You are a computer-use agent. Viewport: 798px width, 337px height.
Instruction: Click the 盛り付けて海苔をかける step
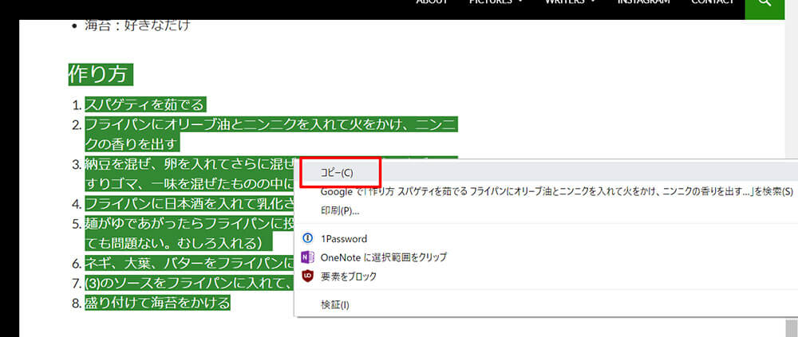(158, 304)
